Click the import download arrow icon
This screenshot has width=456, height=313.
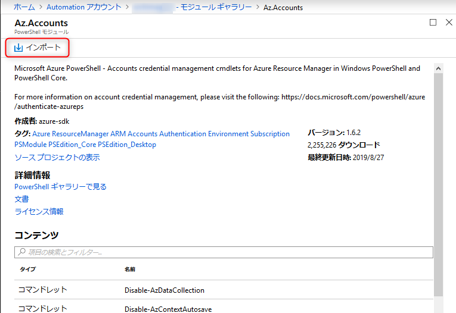click(18, 48)
